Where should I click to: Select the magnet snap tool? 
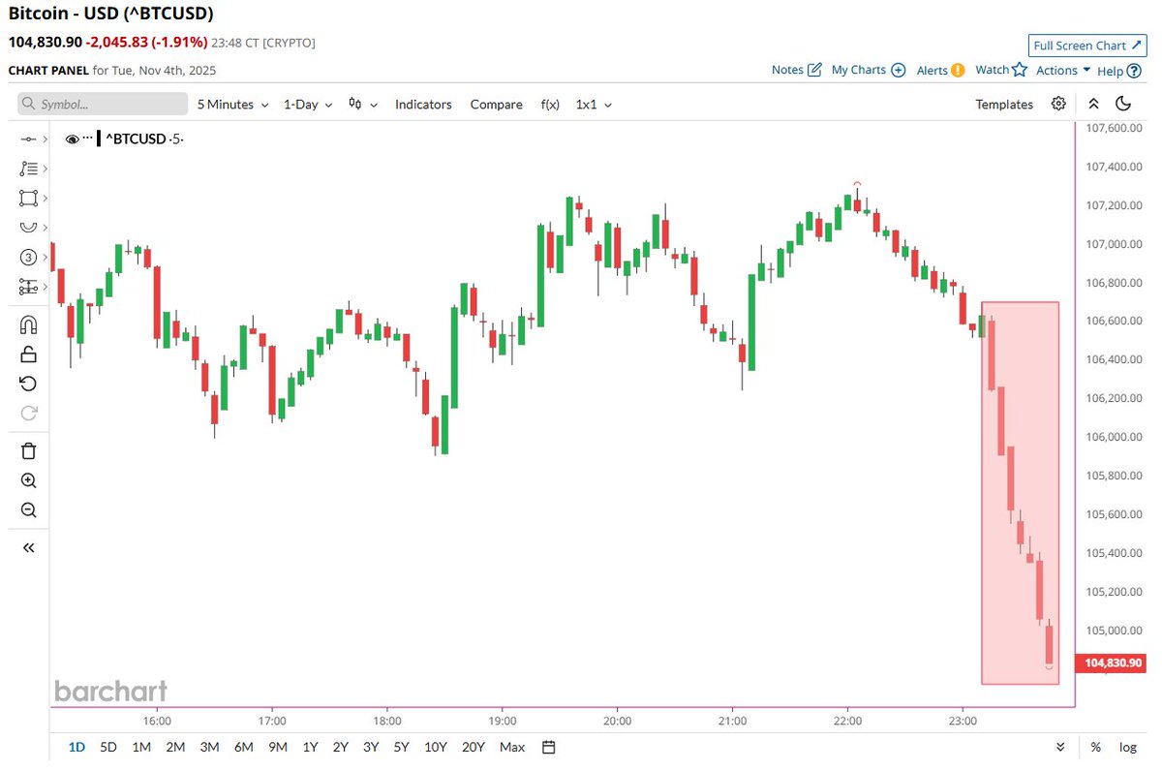[x=28, y=323]
